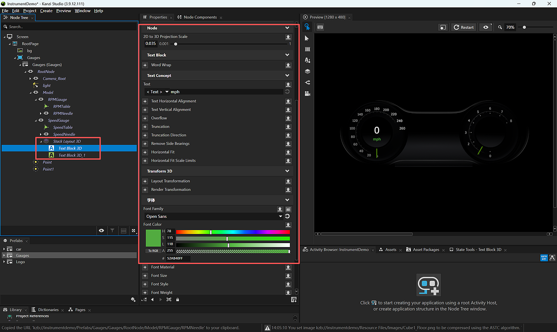Click the fit-to-view icon in Activity Browser
This screenshot has width=557, height=332.
(553, 257)
